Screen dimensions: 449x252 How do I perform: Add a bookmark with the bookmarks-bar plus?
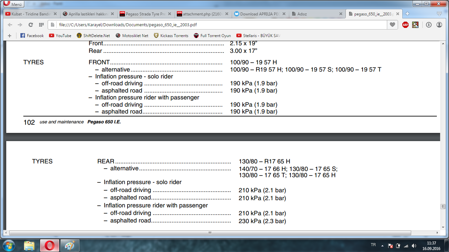pyautogui.click(x=10, y=35)
